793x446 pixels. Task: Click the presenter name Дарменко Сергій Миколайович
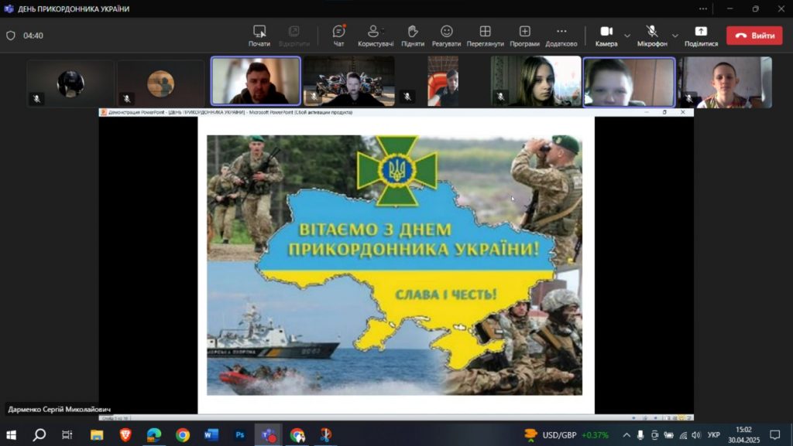(59, 409)
